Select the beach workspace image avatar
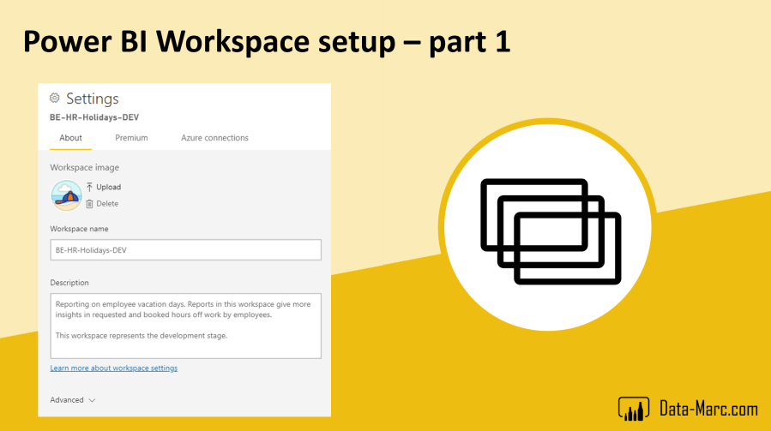Viewport: 771px width, 431px height. click(x=66, y=195)
